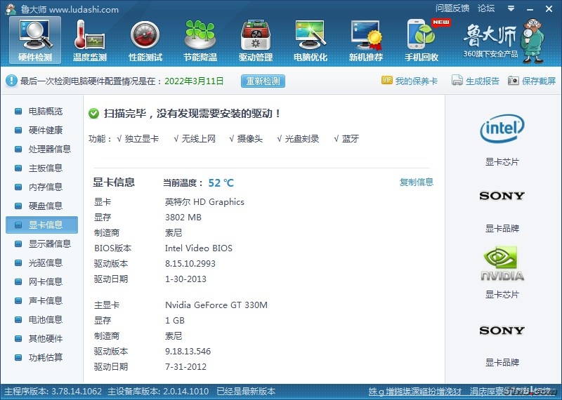Open 硬盘信息 sidebar section
Viewport: 562px width, 400px height.
tap(45, 206)
